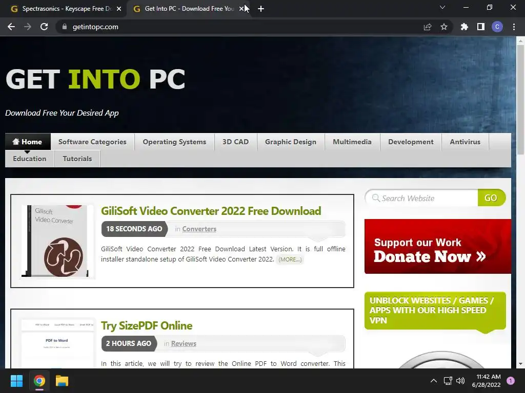Viewport: 525px width, 393px height.
Task: Open Tutorials menu item
Action: pyautogui.click(x=77, y=159)
